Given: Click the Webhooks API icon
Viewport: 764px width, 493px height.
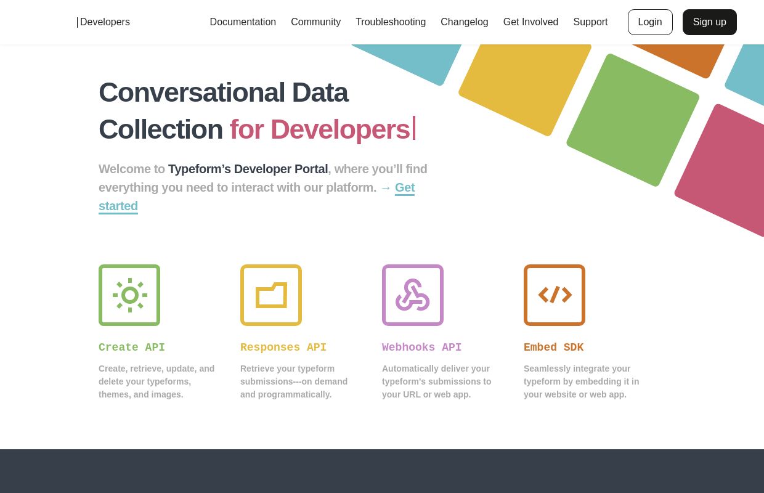Looking at the screenshot, I should point(413,295).
